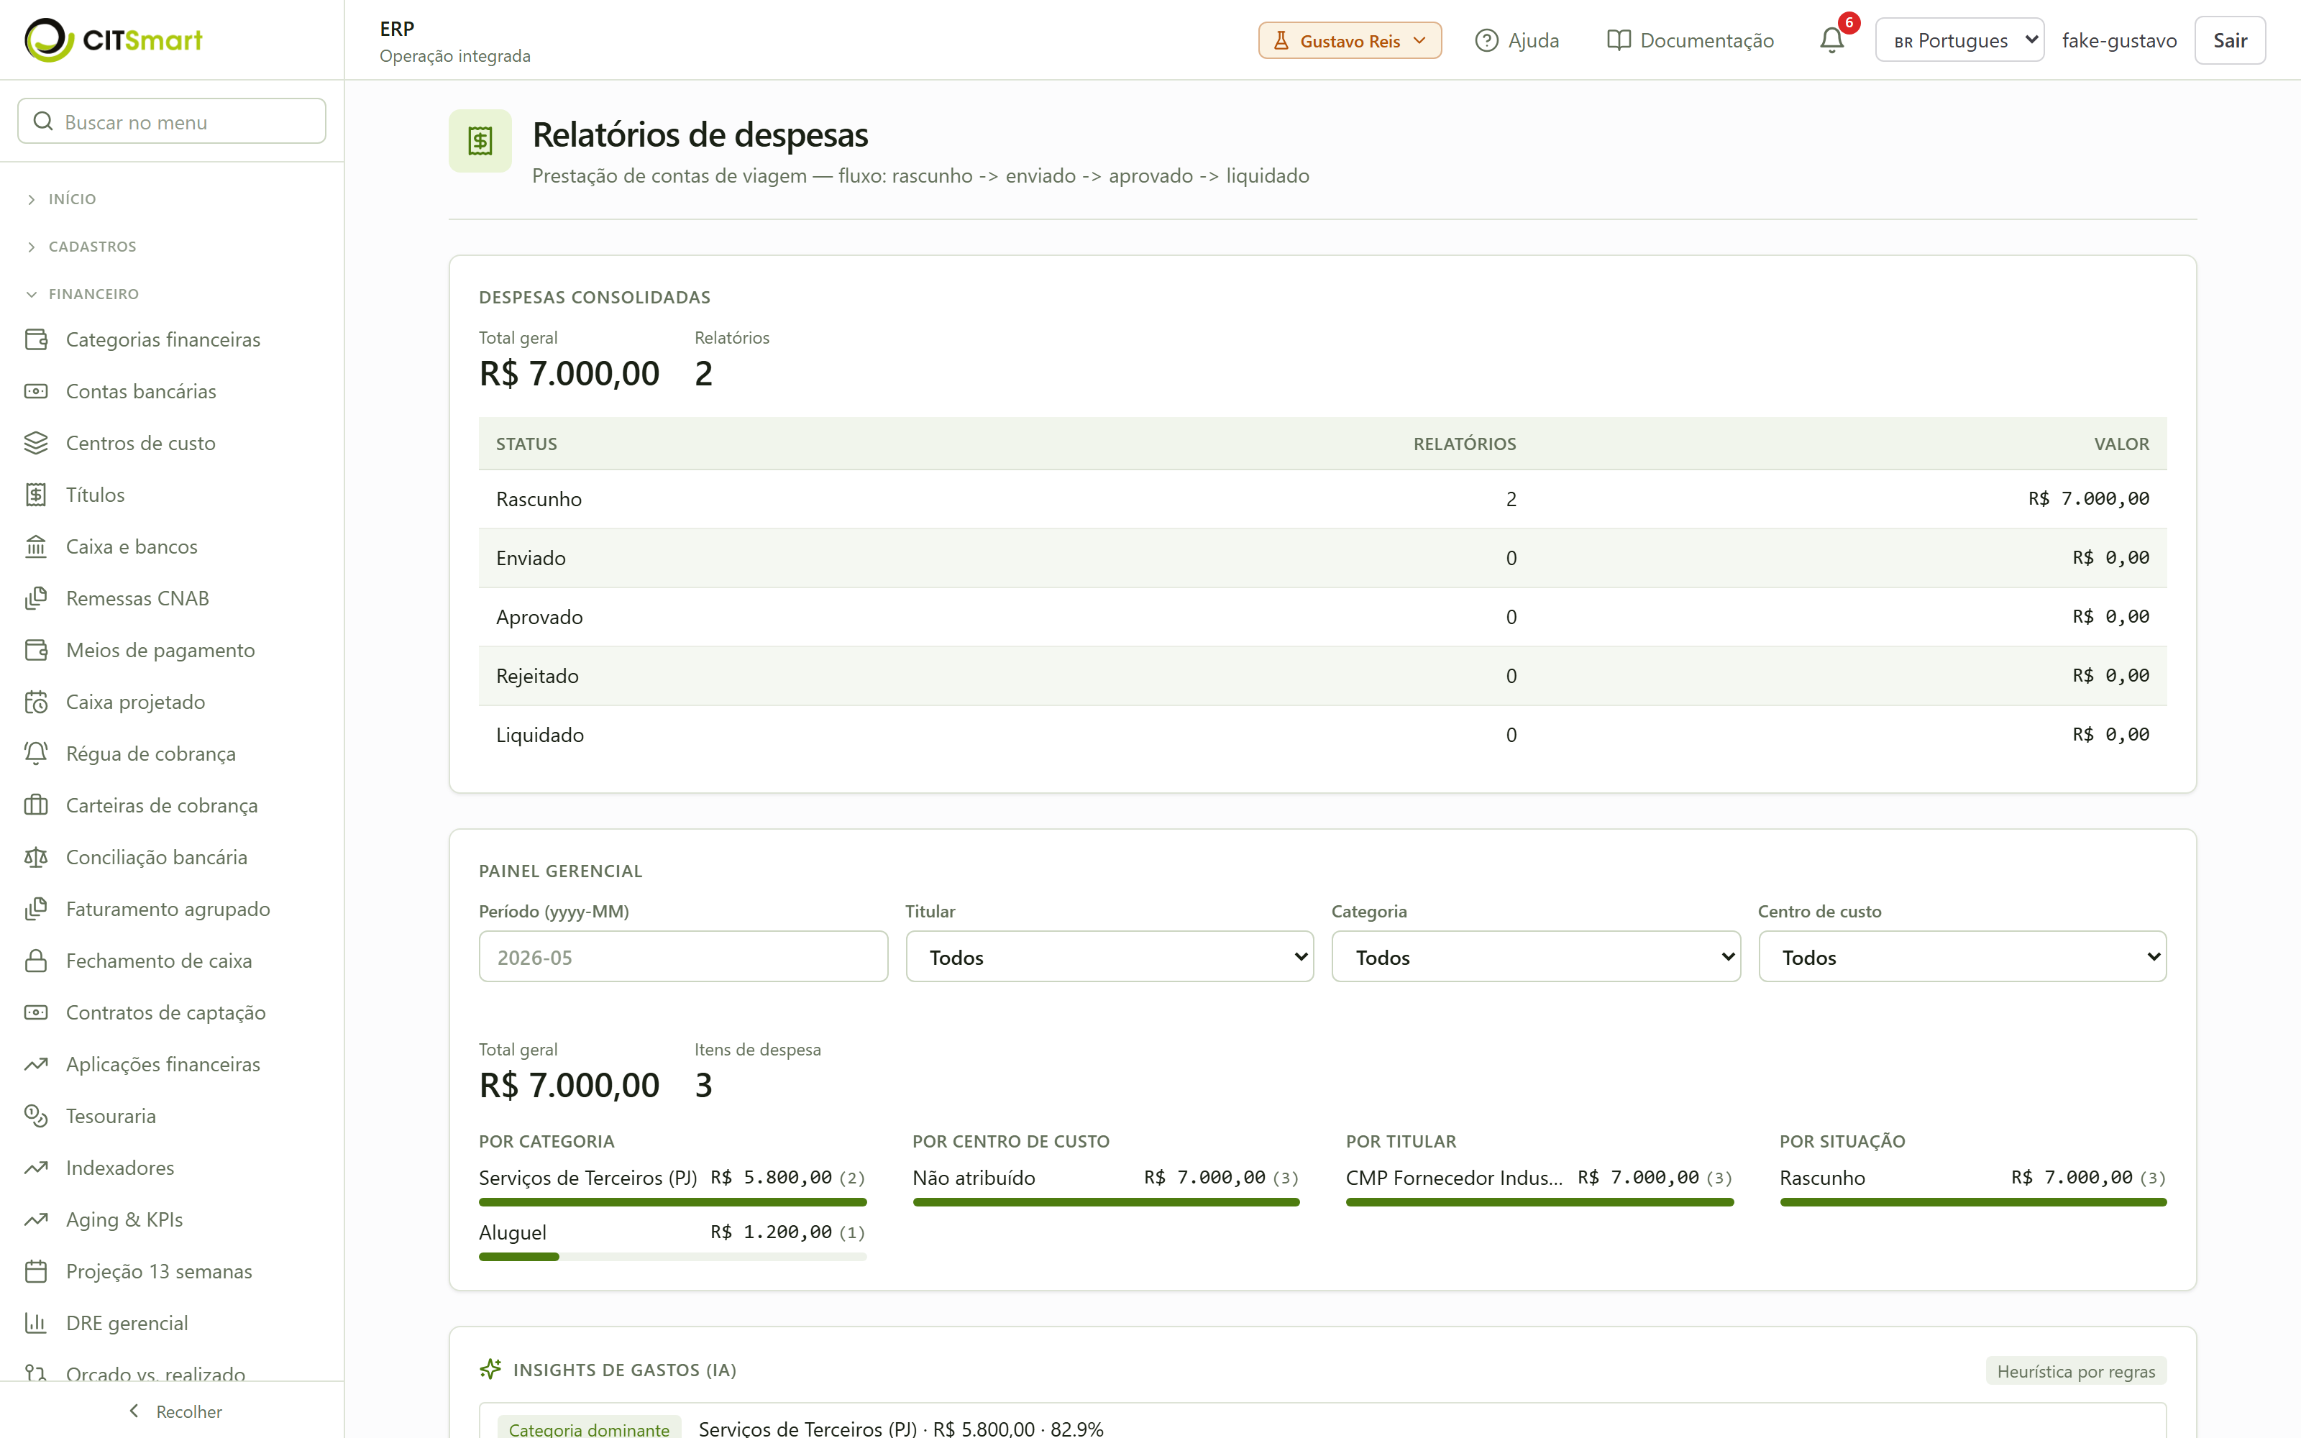This screenshot has width=2301, height=1438.
Task: Open Projeção 13 semanas menu link
Action: click(x=159, y=1272)
